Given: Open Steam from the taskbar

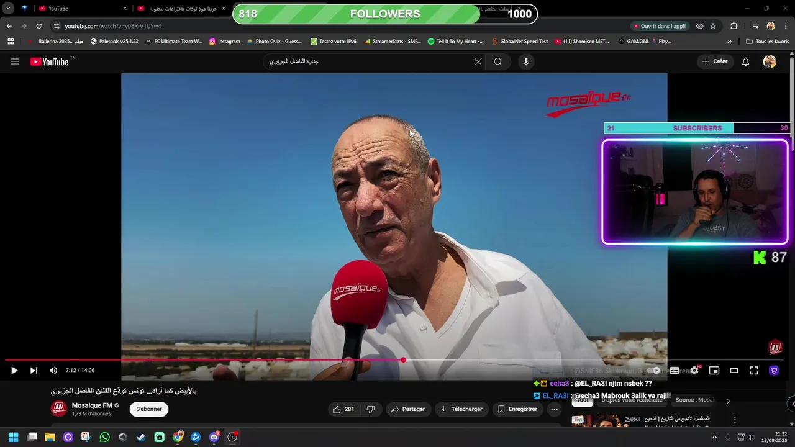Looking at the screenshot, I should coord(141,437).
